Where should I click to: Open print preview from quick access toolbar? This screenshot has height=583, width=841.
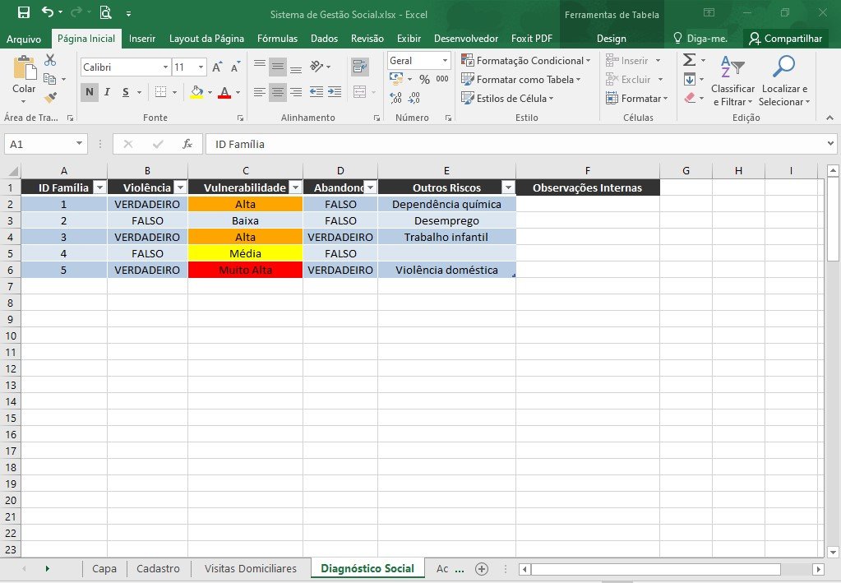pos(106,12)
